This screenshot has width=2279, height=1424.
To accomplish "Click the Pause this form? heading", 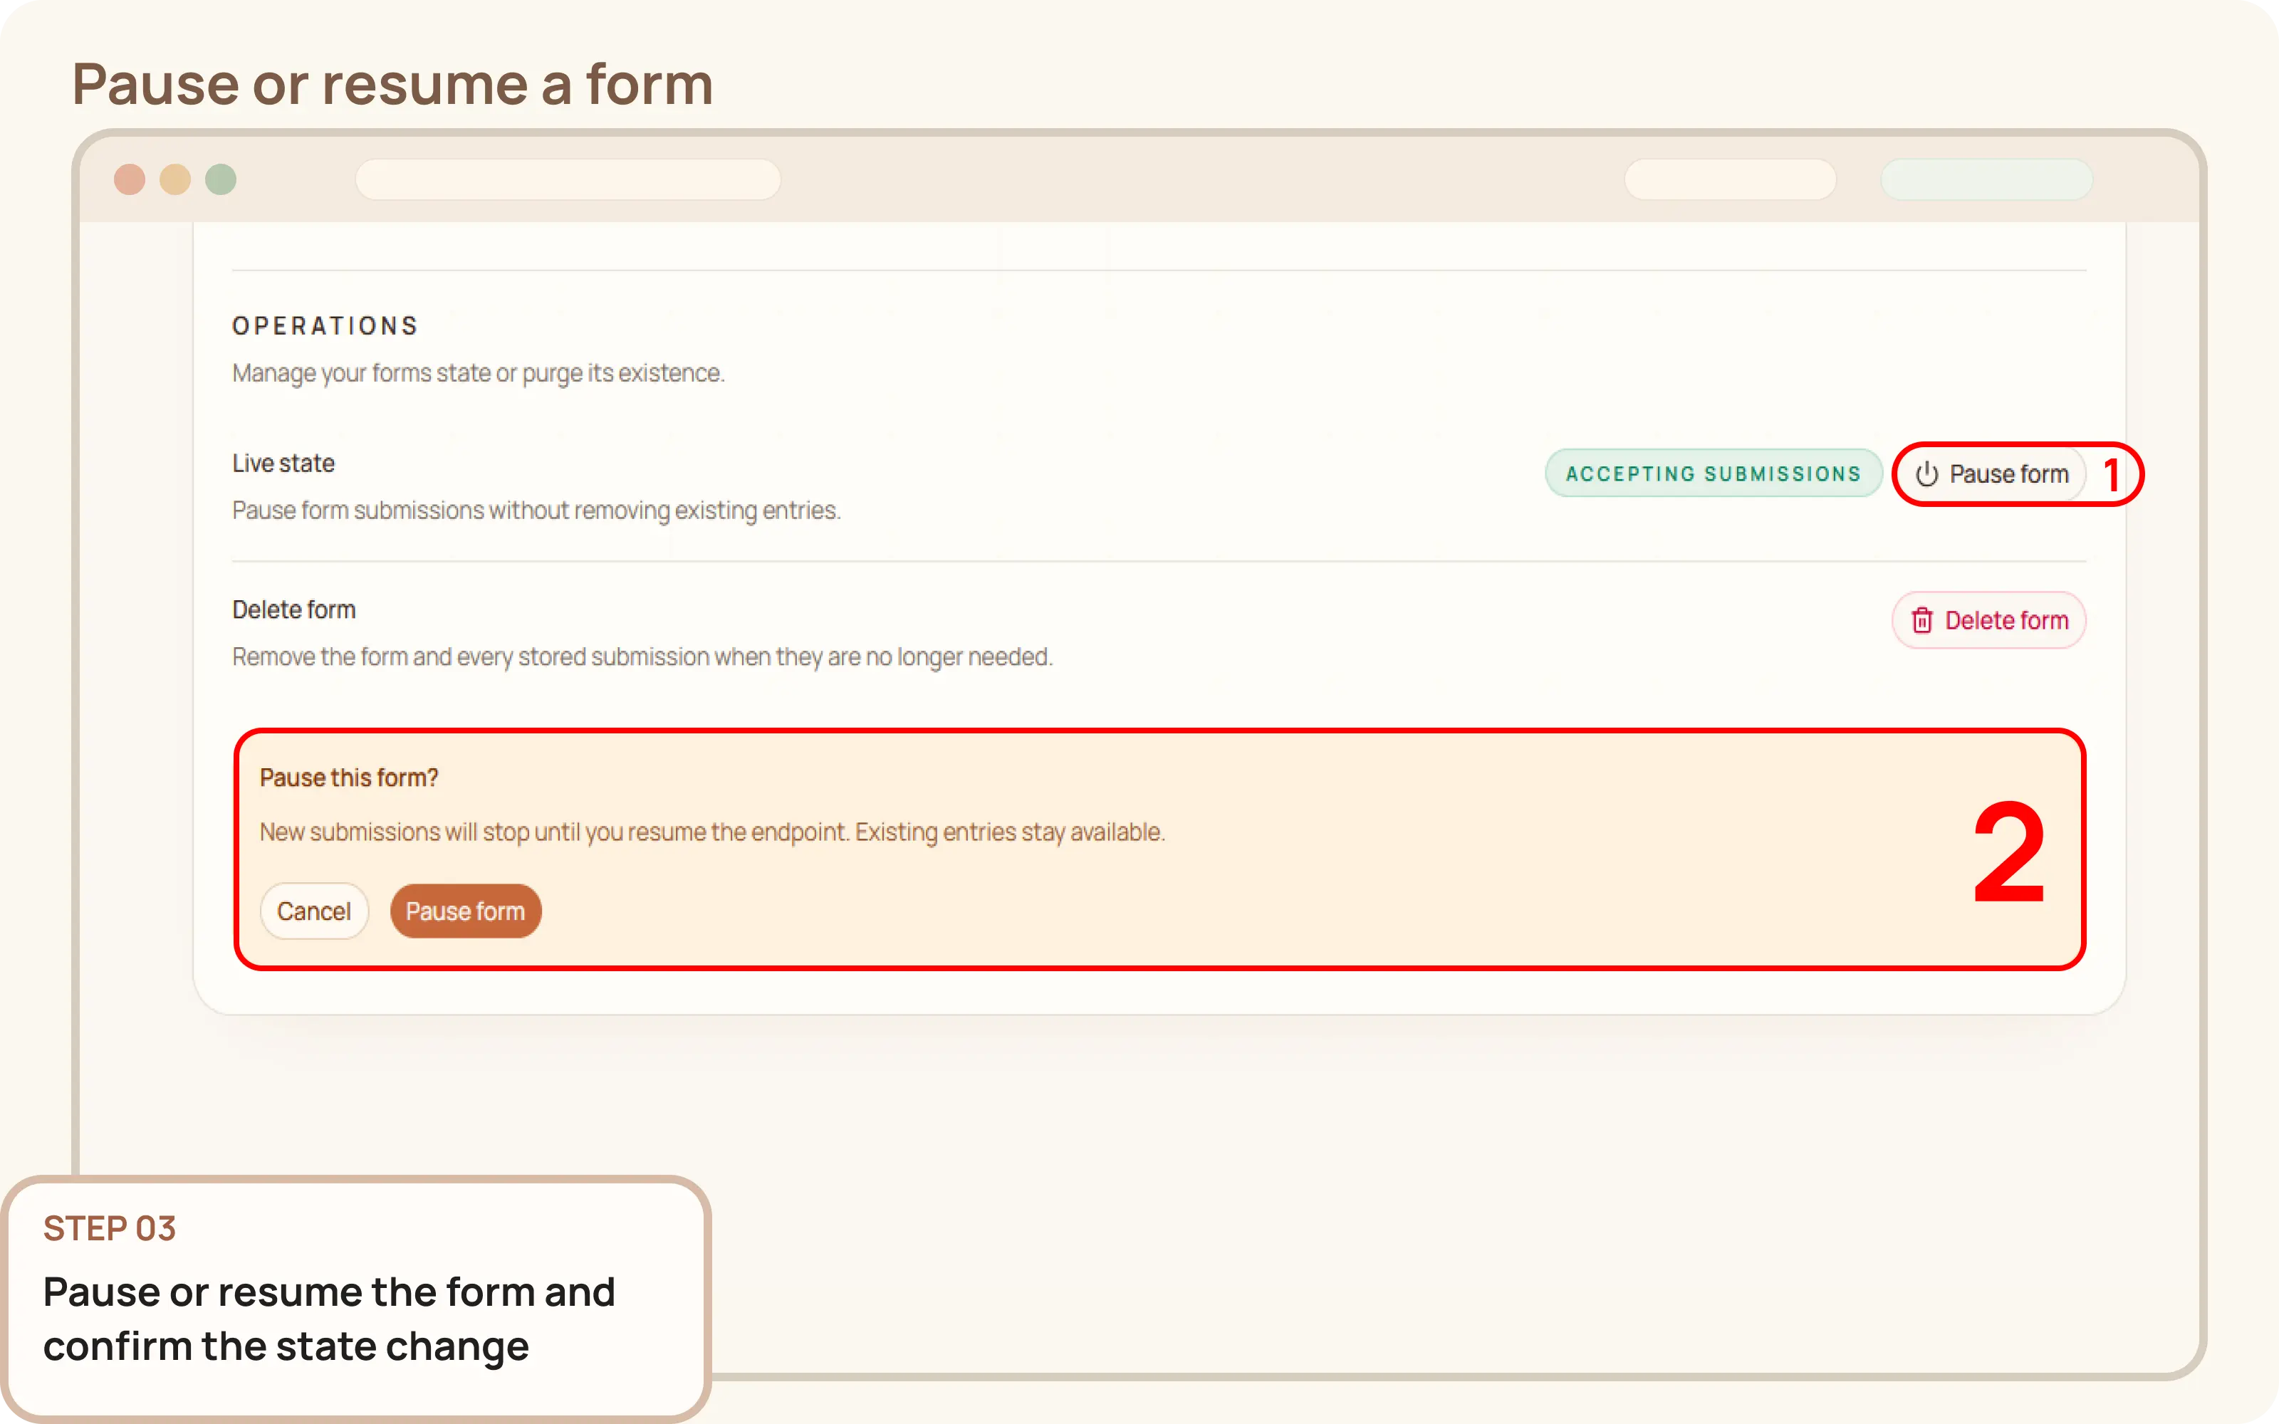I will point(348,777).
